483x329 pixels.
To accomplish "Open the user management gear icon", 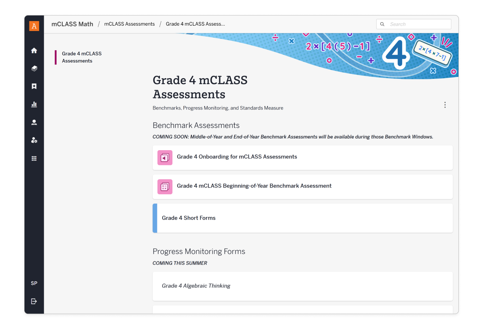I will tap(34, 140).
